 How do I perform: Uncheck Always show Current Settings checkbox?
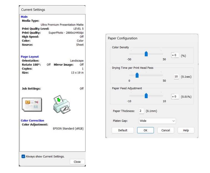(x=23, y=156)
